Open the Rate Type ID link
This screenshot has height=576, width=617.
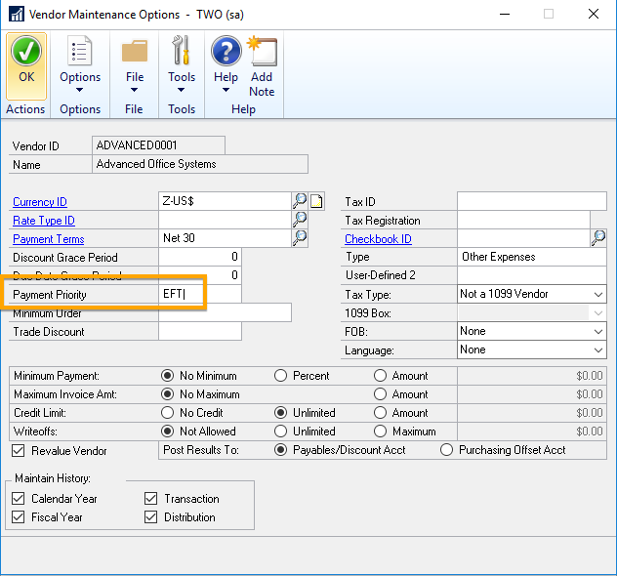click(44, 221)
